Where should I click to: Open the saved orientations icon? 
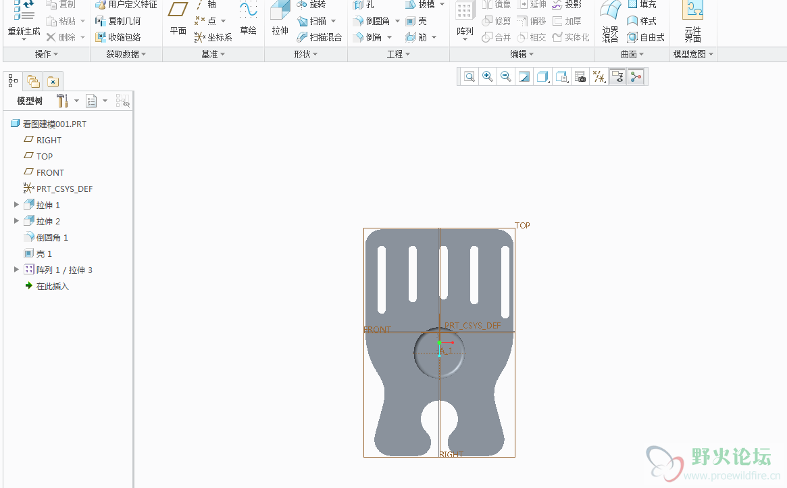pyautogui.click(x=561, y=77)
